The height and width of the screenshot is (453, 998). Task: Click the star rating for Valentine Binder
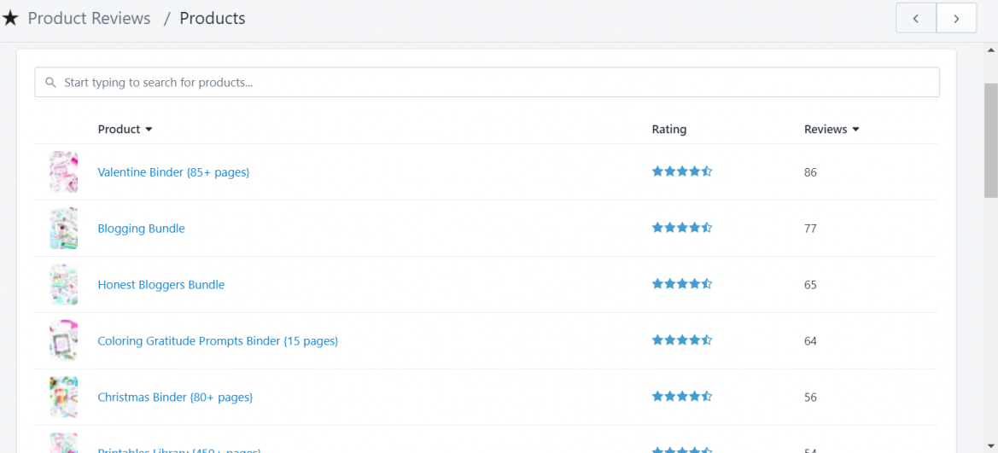coord(681,171)
